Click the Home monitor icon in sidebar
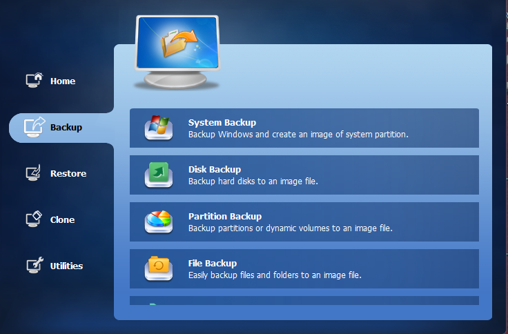This screenshot has width=508, height=334. tap(35, 80)
